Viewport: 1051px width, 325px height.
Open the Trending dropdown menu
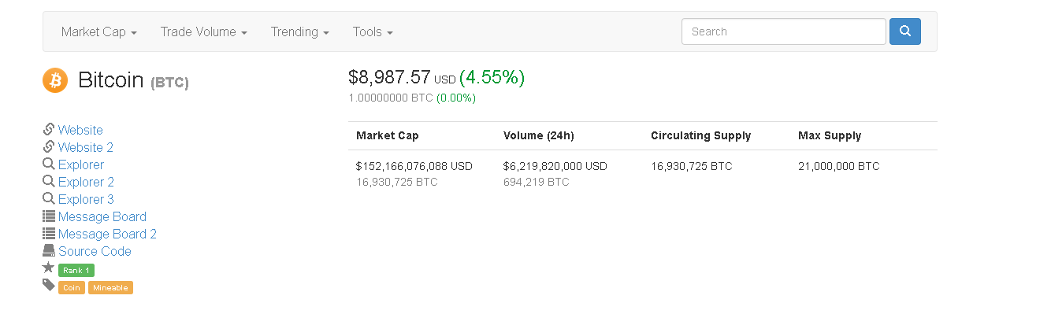pos(299,32)
